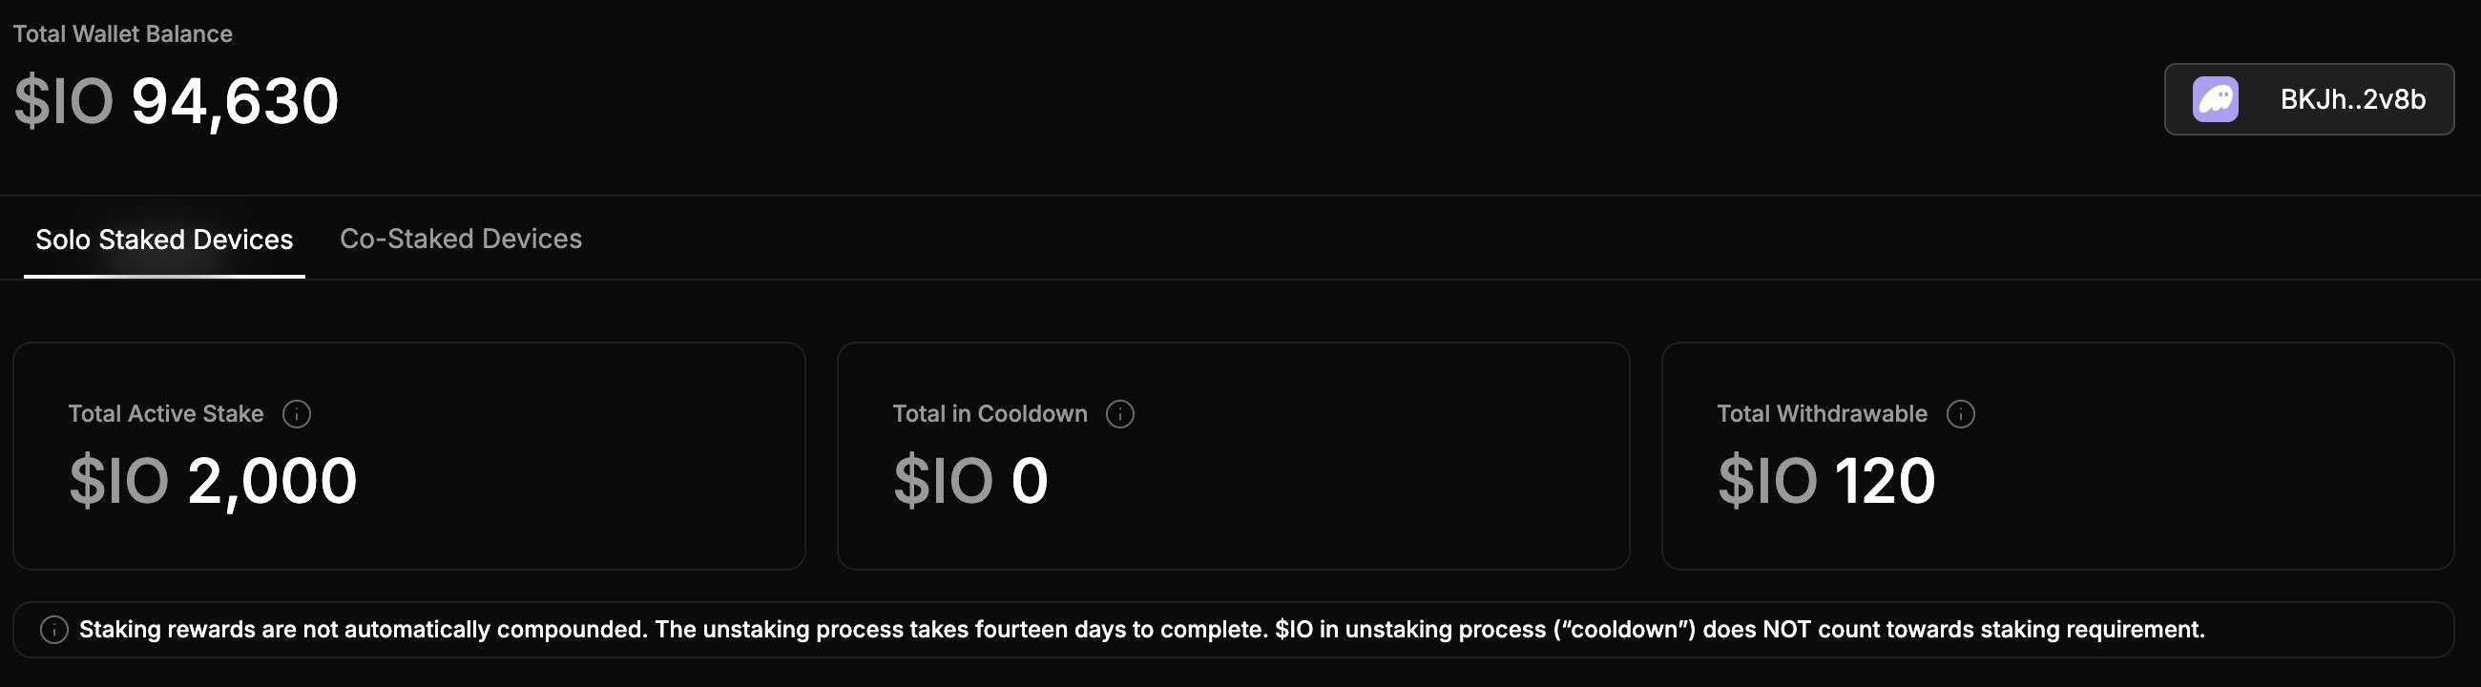
Task: Click the $IO 94,630 wallet balance value
Action: click(x=177, y=102)
